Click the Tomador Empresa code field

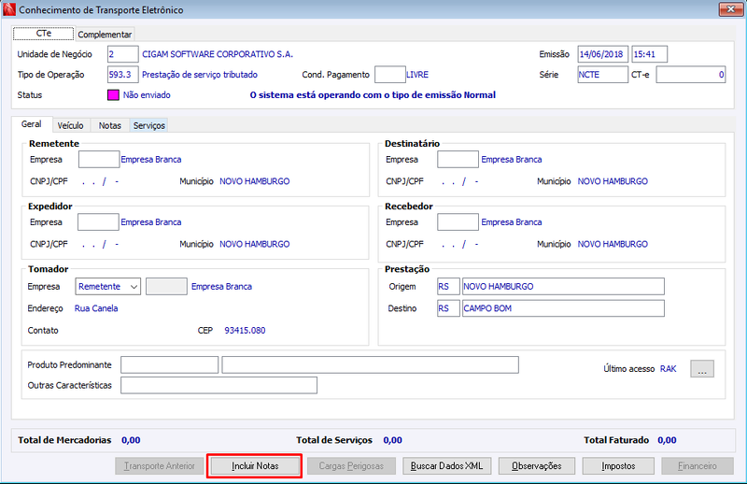tap(167, 287)
